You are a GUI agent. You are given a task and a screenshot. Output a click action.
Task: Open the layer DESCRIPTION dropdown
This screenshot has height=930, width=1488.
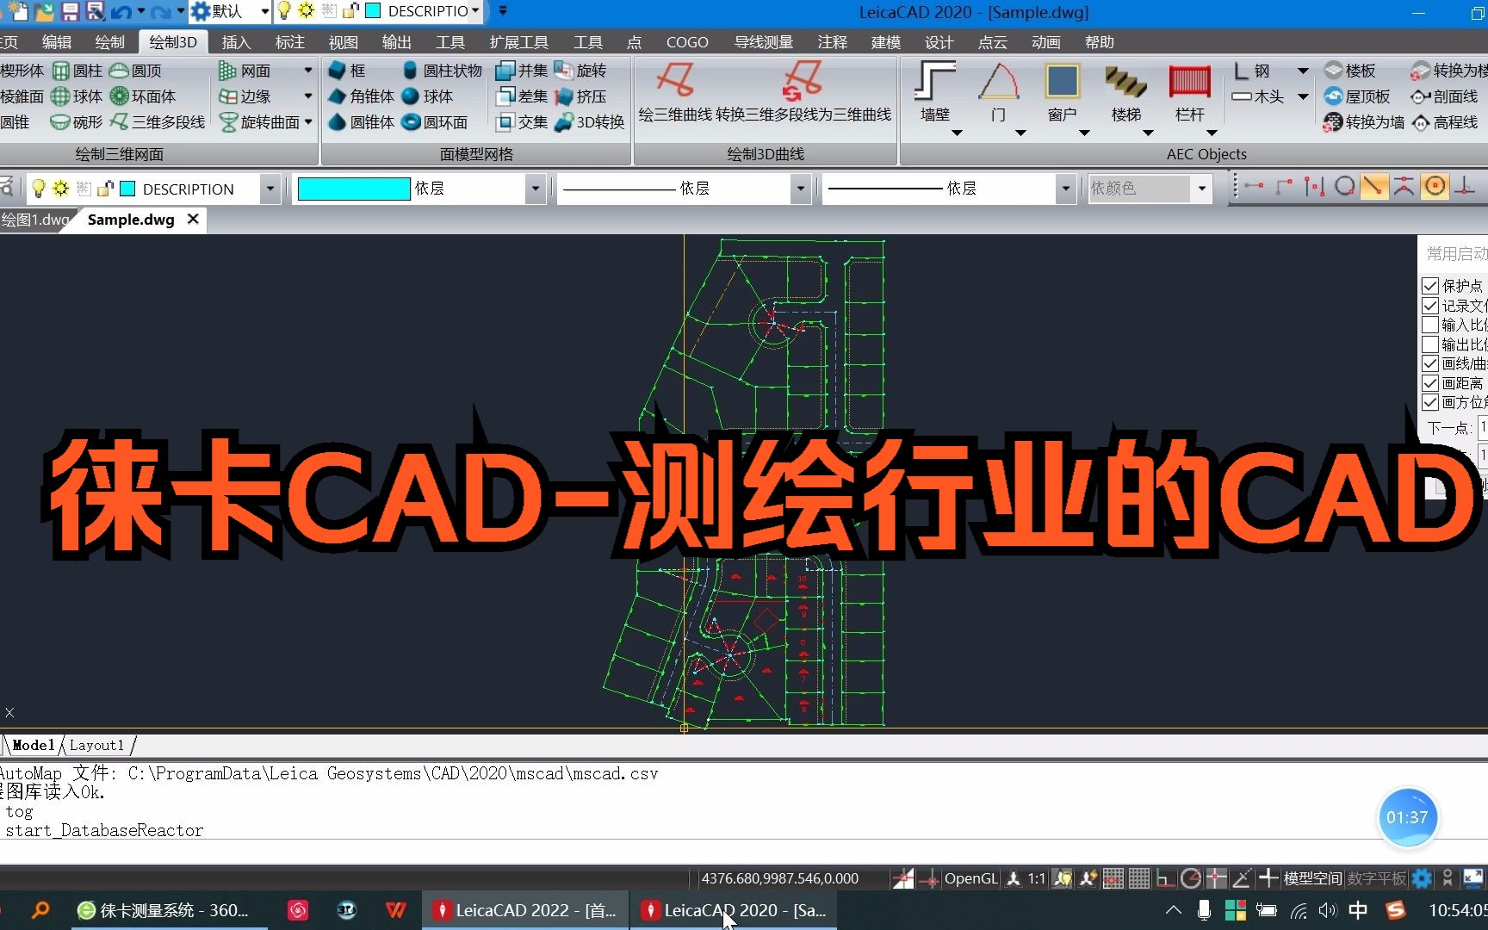(270, 189)
